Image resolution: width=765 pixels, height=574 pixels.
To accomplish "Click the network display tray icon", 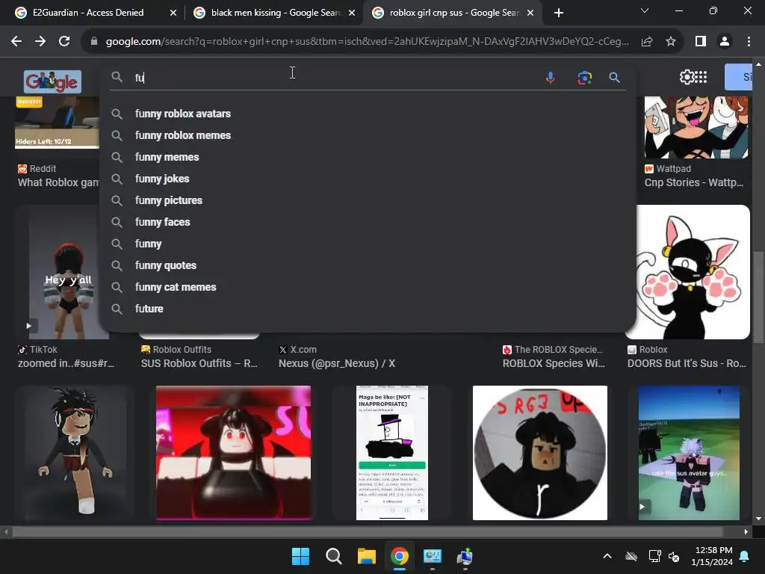I will (654, 556).
